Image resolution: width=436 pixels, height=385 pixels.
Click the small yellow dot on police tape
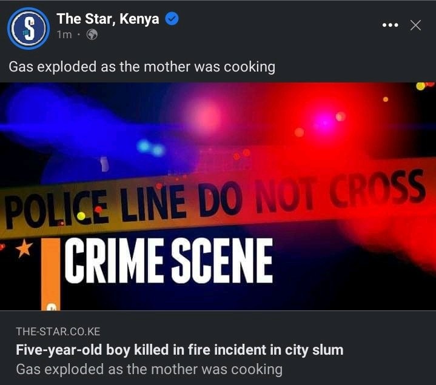pos(81,216)
